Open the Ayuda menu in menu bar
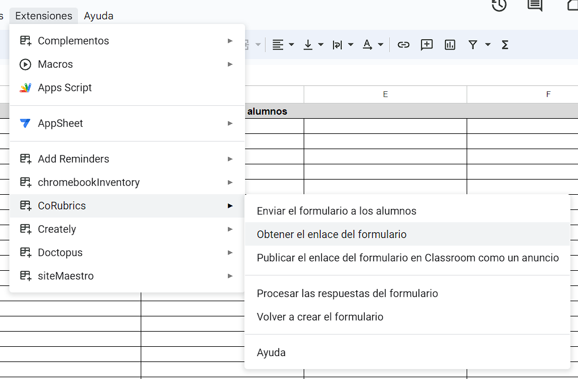This screenshot has height=379, width=578. point(98,16)
